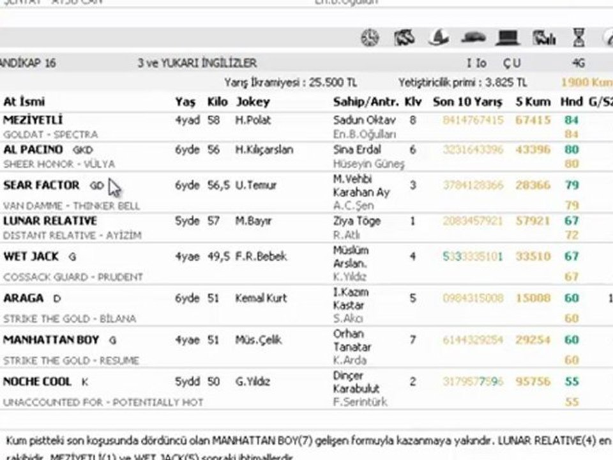The image size is (613, 460).
Task: Click Yetiştiricilik primi : 3.825 TL
Action: [x=462, y=83]
